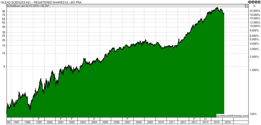Click the crossed box icon beside the Schlußkurs bar

click(x=247, y=6)
